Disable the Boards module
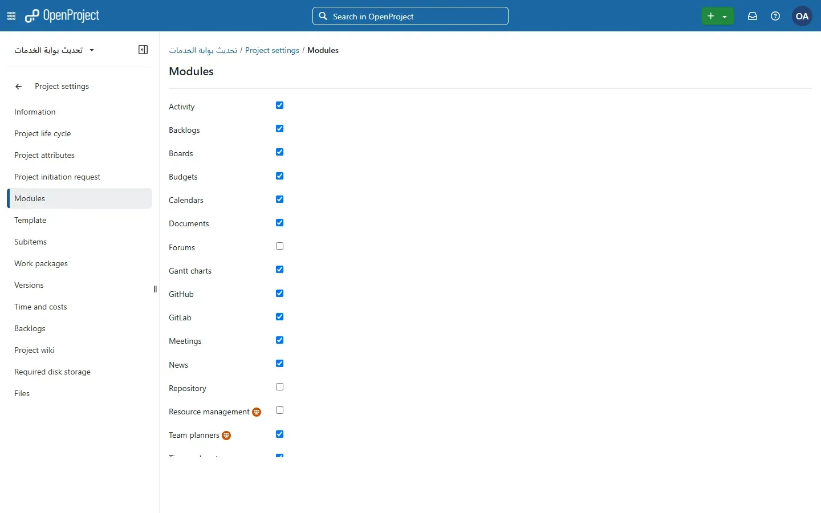Screen dimensions: 821x513 click(279, 152)
